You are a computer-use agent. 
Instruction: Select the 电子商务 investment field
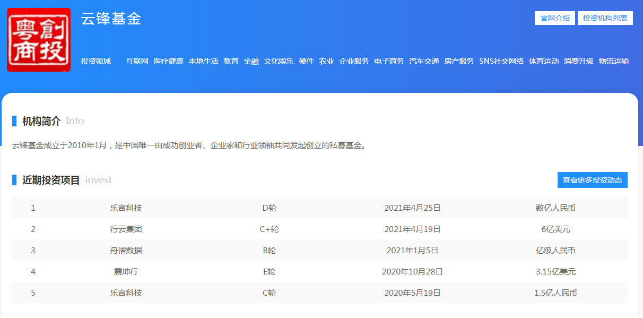[x=389, y=61]
